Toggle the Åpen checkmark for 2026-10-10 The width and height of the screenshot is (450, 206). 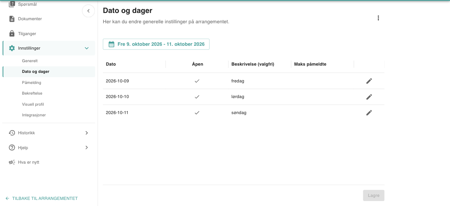point(197,97)
